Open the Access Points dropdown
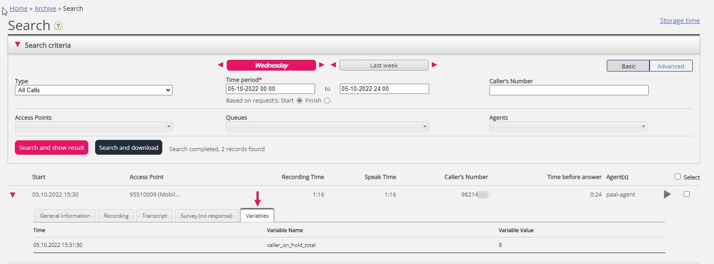 click(x=94, y=126)
